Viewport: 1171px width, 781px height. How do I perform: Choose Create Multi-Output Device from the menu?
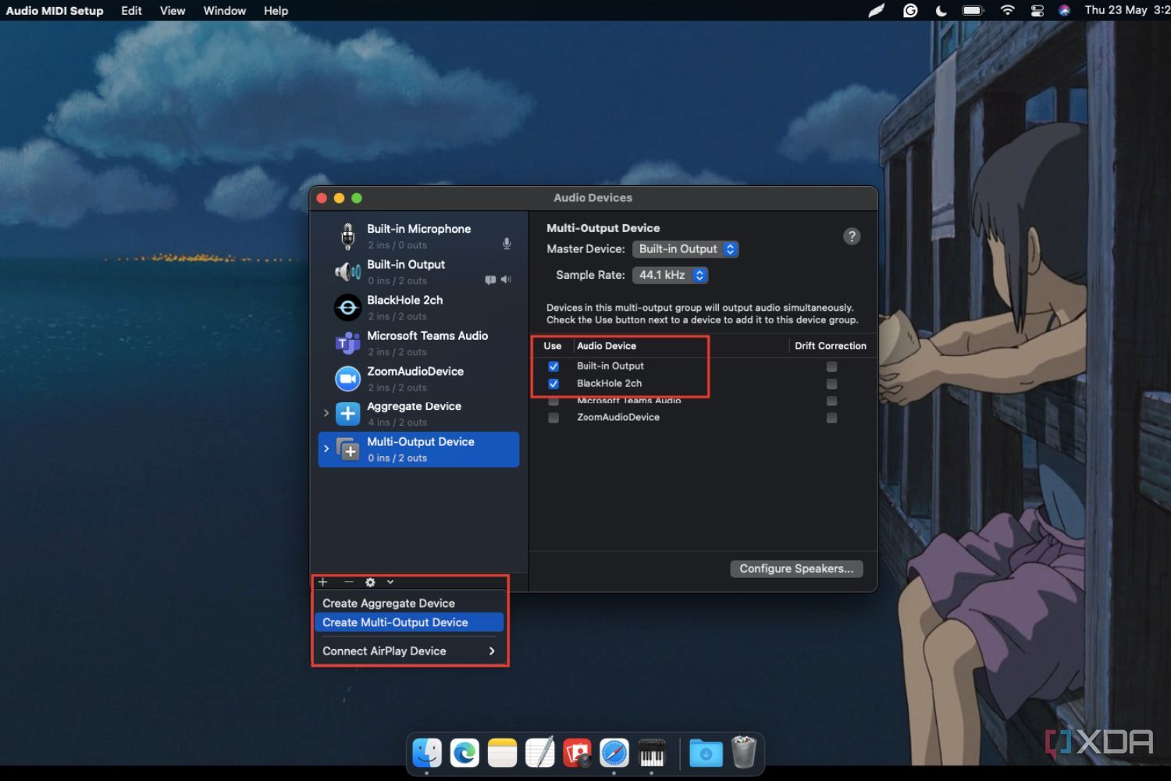[409, 622]
